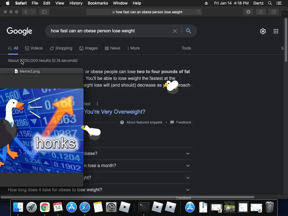288x216 pixels.
Task: Open Calendar from the Dock
Action: coord(58,207)
